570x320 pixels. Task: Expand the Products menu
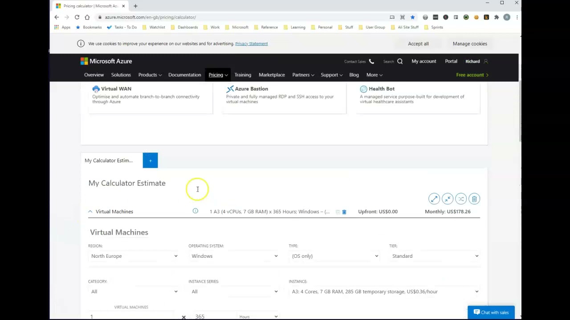click(x=150, y=75)
